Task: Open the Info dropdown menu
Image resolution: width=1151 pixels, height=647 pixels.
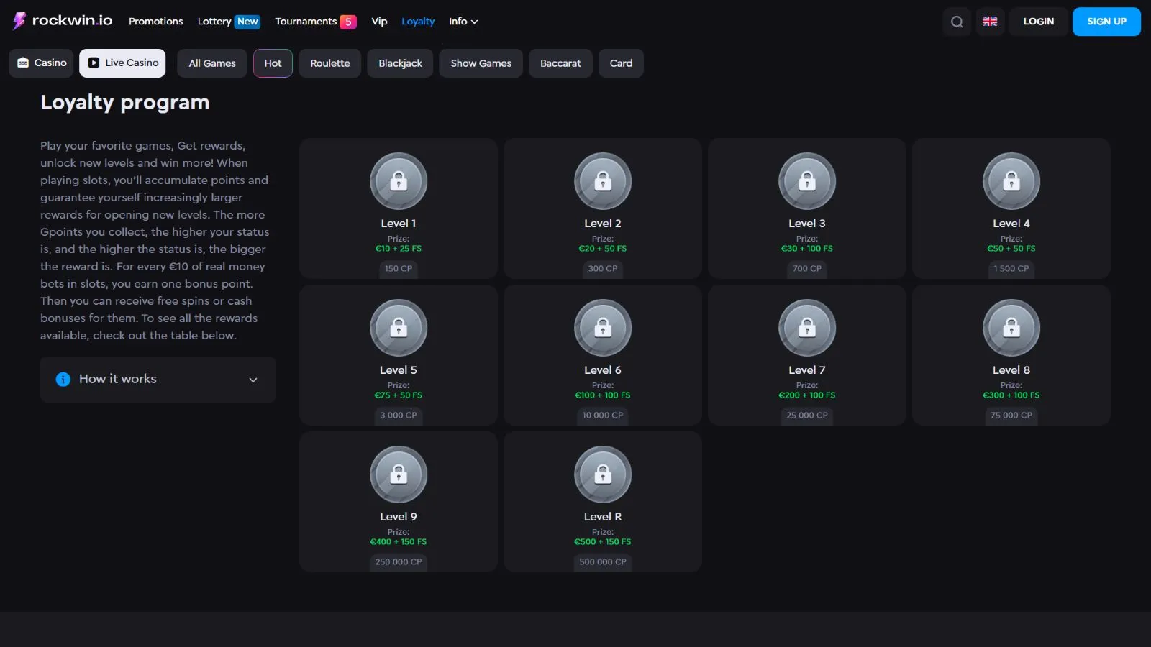Action: (463, 22)
